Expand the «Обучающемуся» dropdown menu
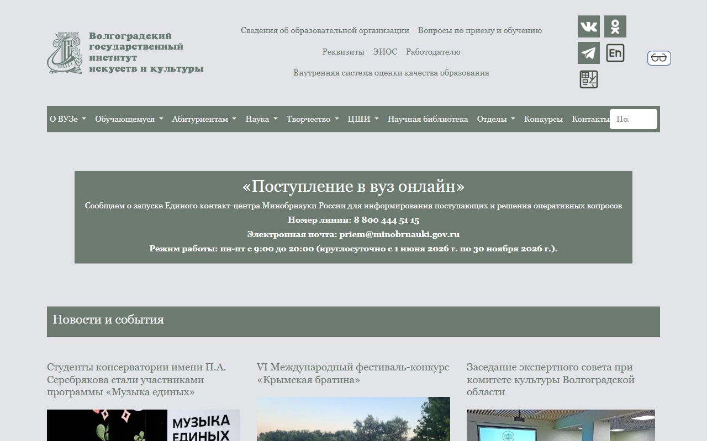The image size is (707, 441). point(129,119)
